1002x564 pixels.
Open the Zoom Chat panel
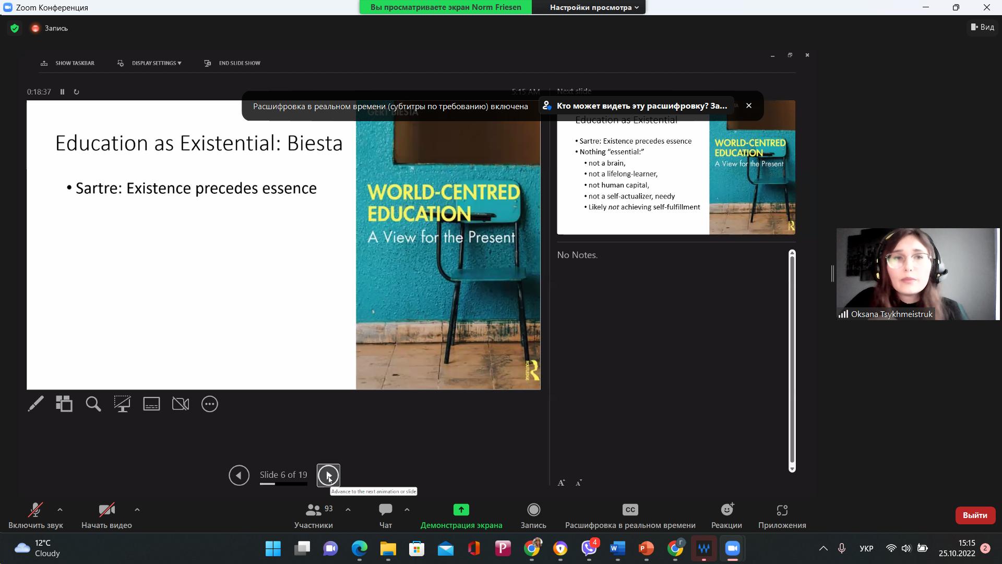[x=385, y=515]
